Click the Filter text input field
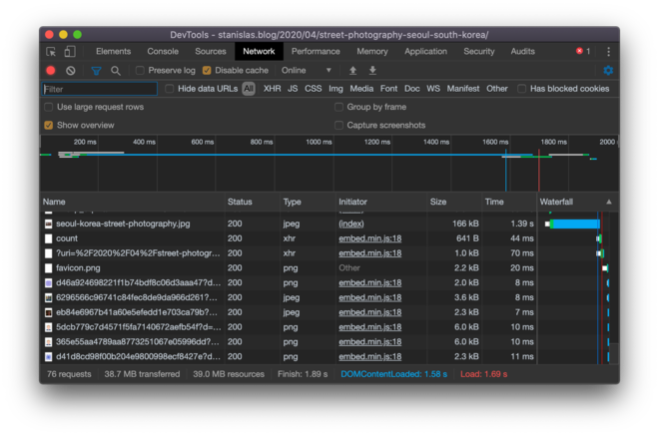This screenshot has width=659, height=436. [98, 89]
